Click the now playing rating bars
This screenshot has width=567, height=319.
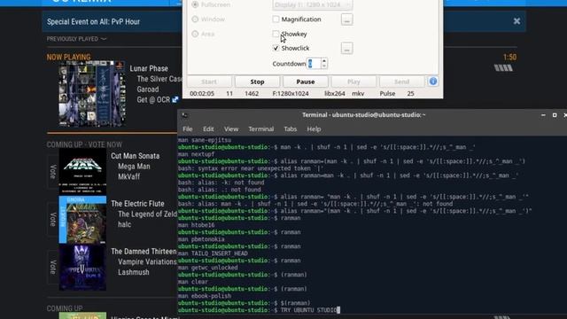(x=503, y=68)
